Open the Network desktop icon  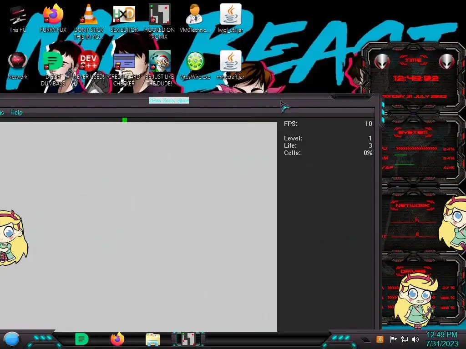(18, 65)
